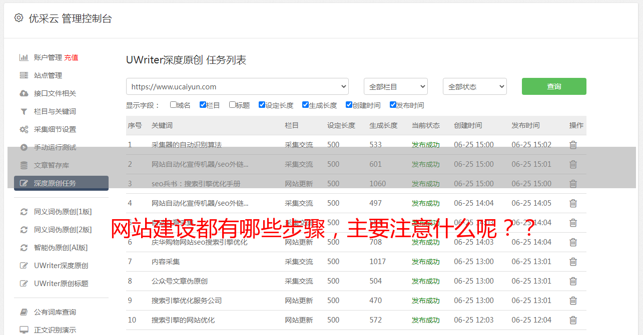
Task: Click refresh icon beside 智能伪原创[AI版]
Action: (24, 248)
